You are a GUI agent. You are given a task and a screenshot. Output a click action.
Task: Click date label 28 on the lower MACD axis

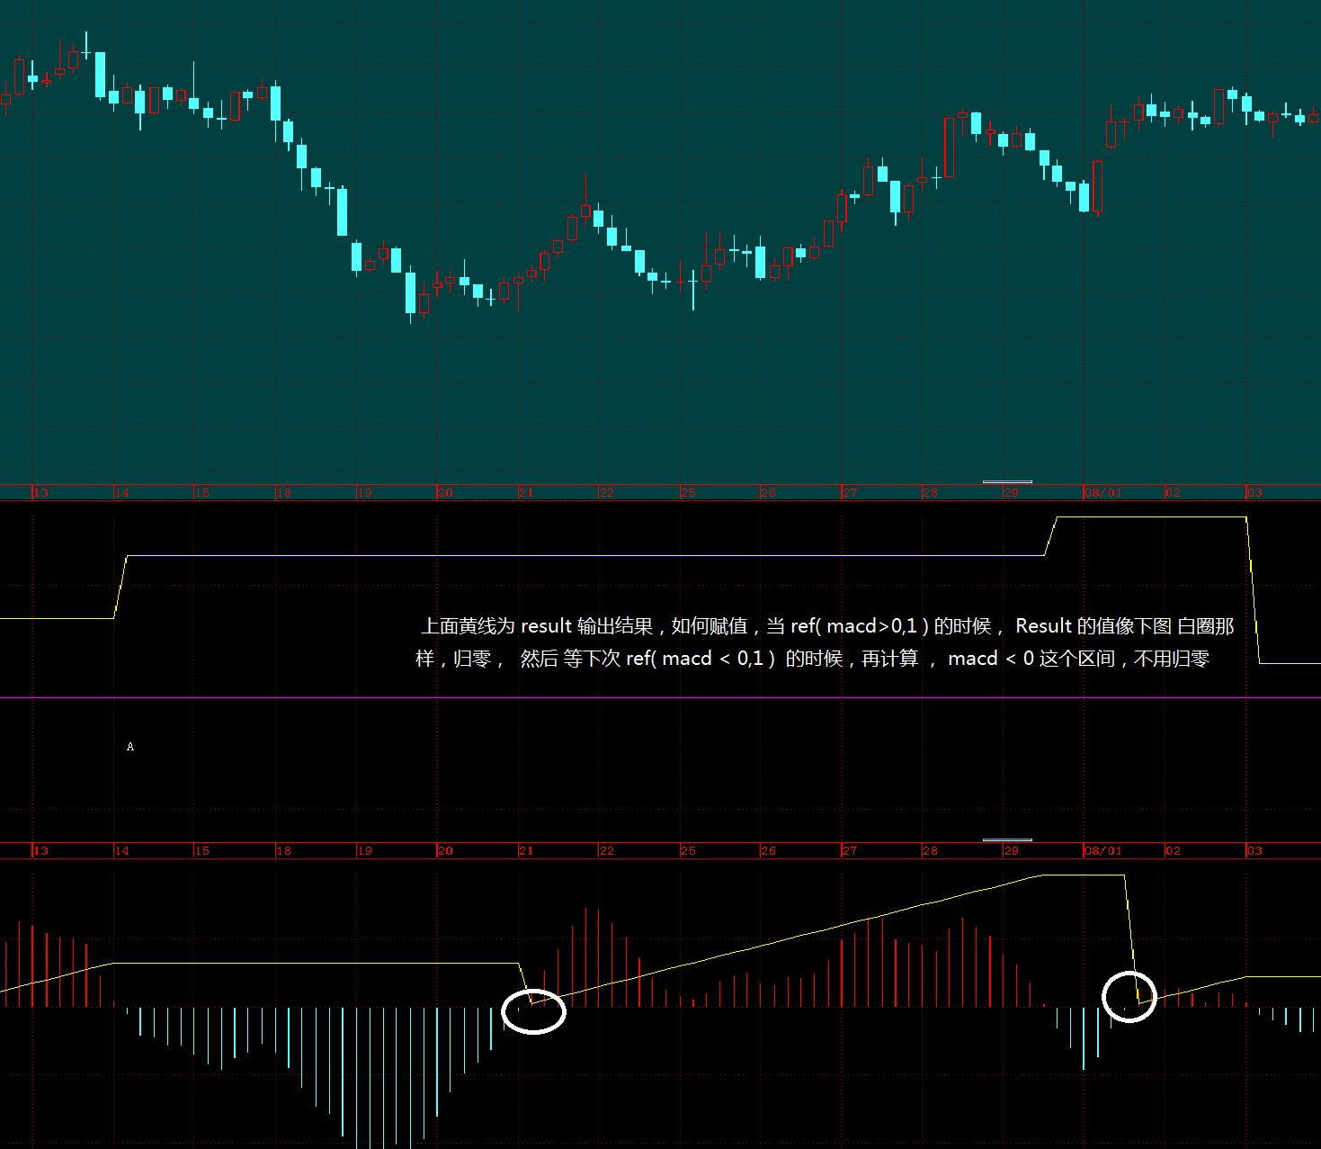pyautogui.click(x=931, y=851)
